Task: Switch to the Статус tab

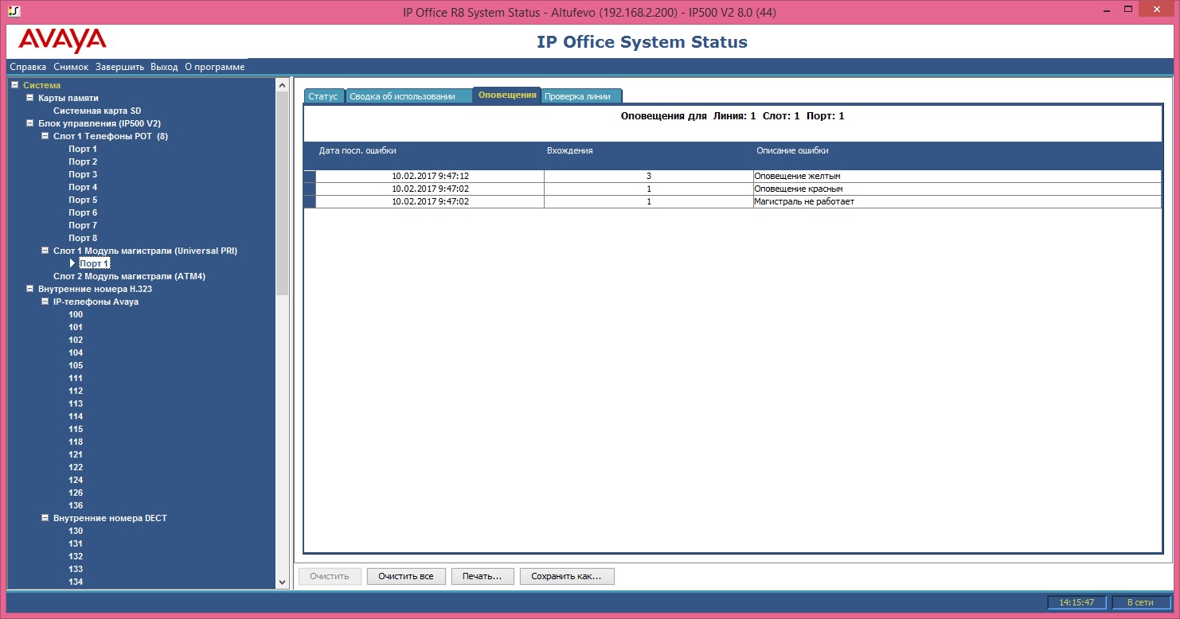Action: pyautogui.click(x=323, y=96)
